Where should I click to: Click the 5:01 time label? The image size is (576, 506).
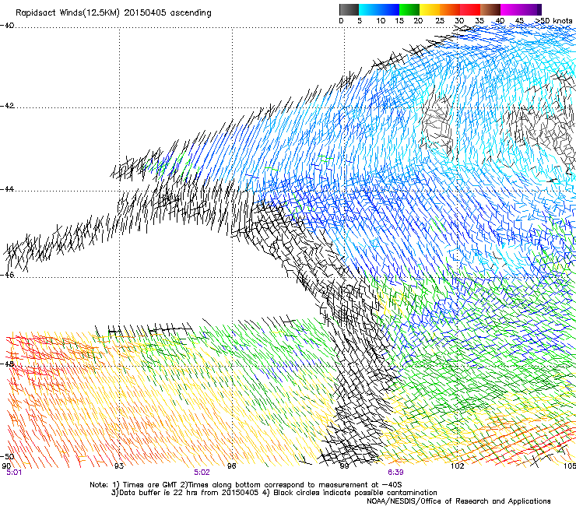click(14, 473)
